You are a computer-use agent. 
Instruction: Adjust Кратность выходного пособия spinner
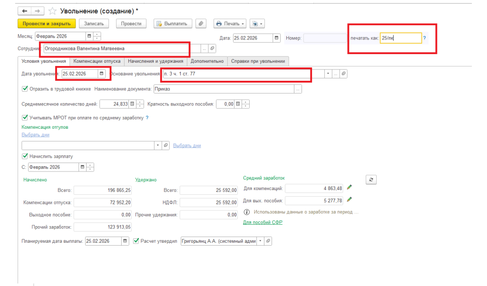point(246,104)
